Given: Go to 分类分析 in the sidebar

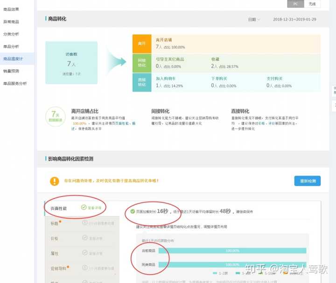Looking at the screenshot, I should click(12, 34).
